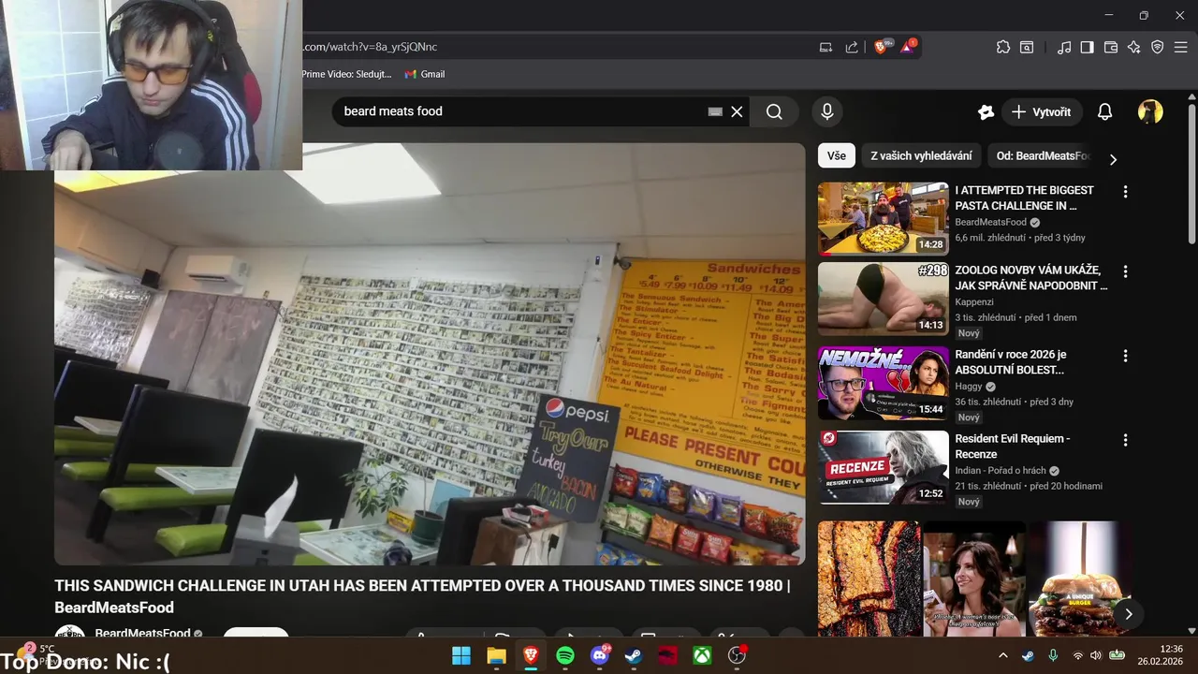Click the BeardMeatsFood channel name under the video
Image resolution: width=1198 pixels, height=674 pixels.
(x=142, y=634)
